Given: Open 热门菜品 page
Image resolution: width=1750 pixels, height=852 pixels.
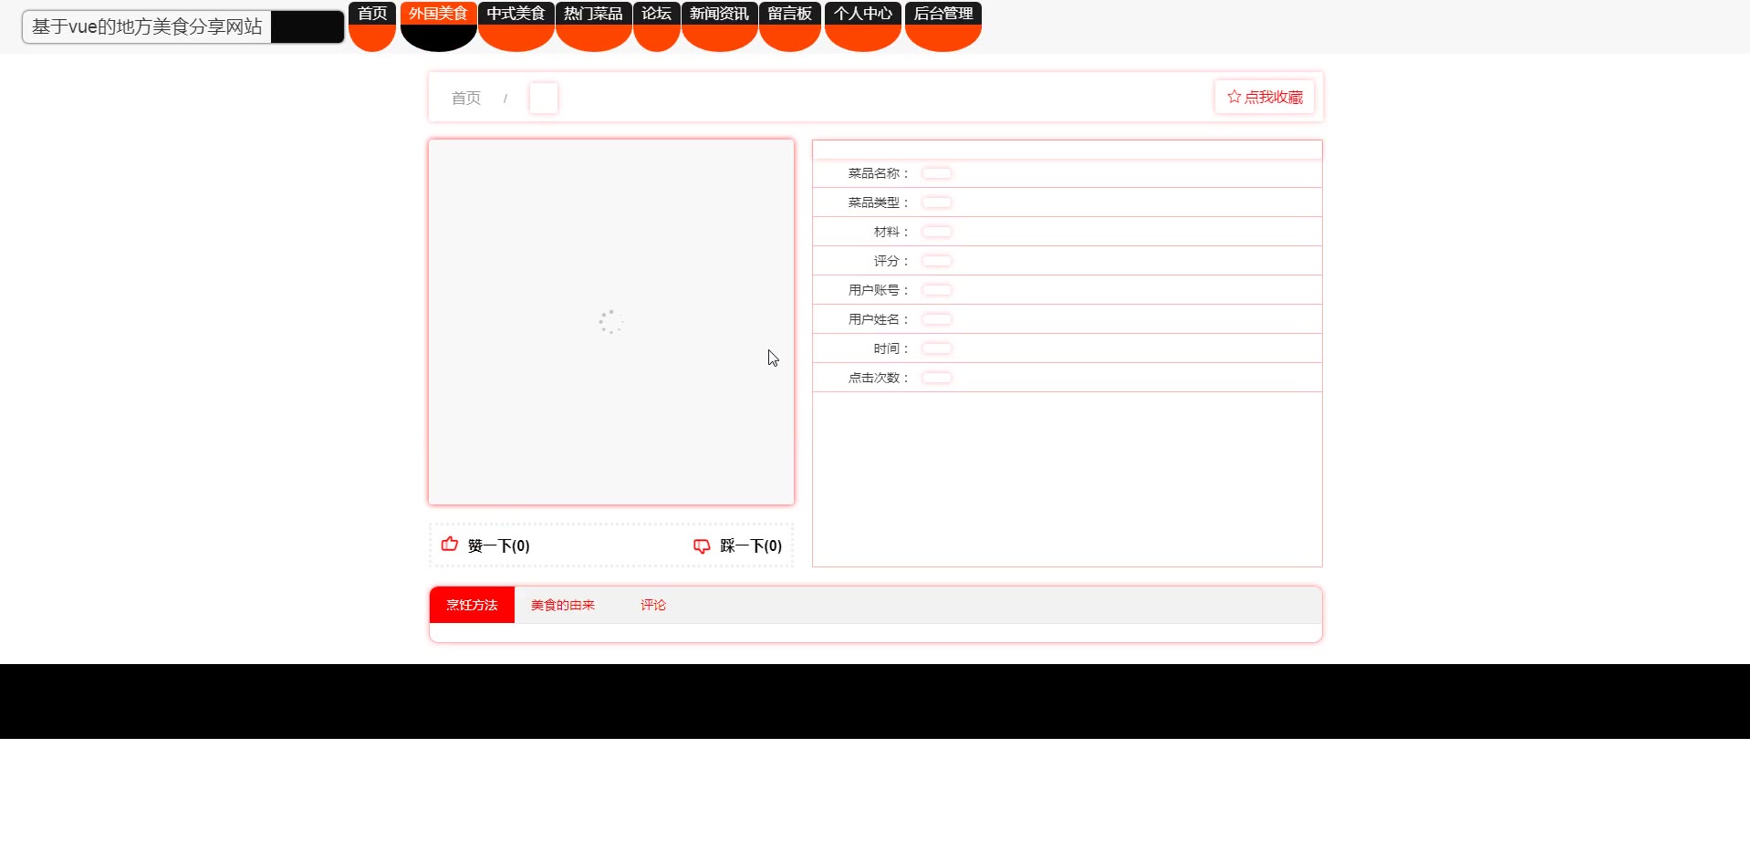Looking at the screenshot, I should coord(593,26).
